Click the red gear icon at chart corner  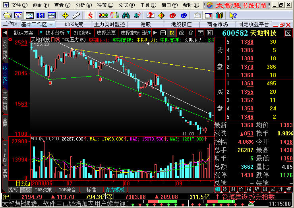click(10, 39)
